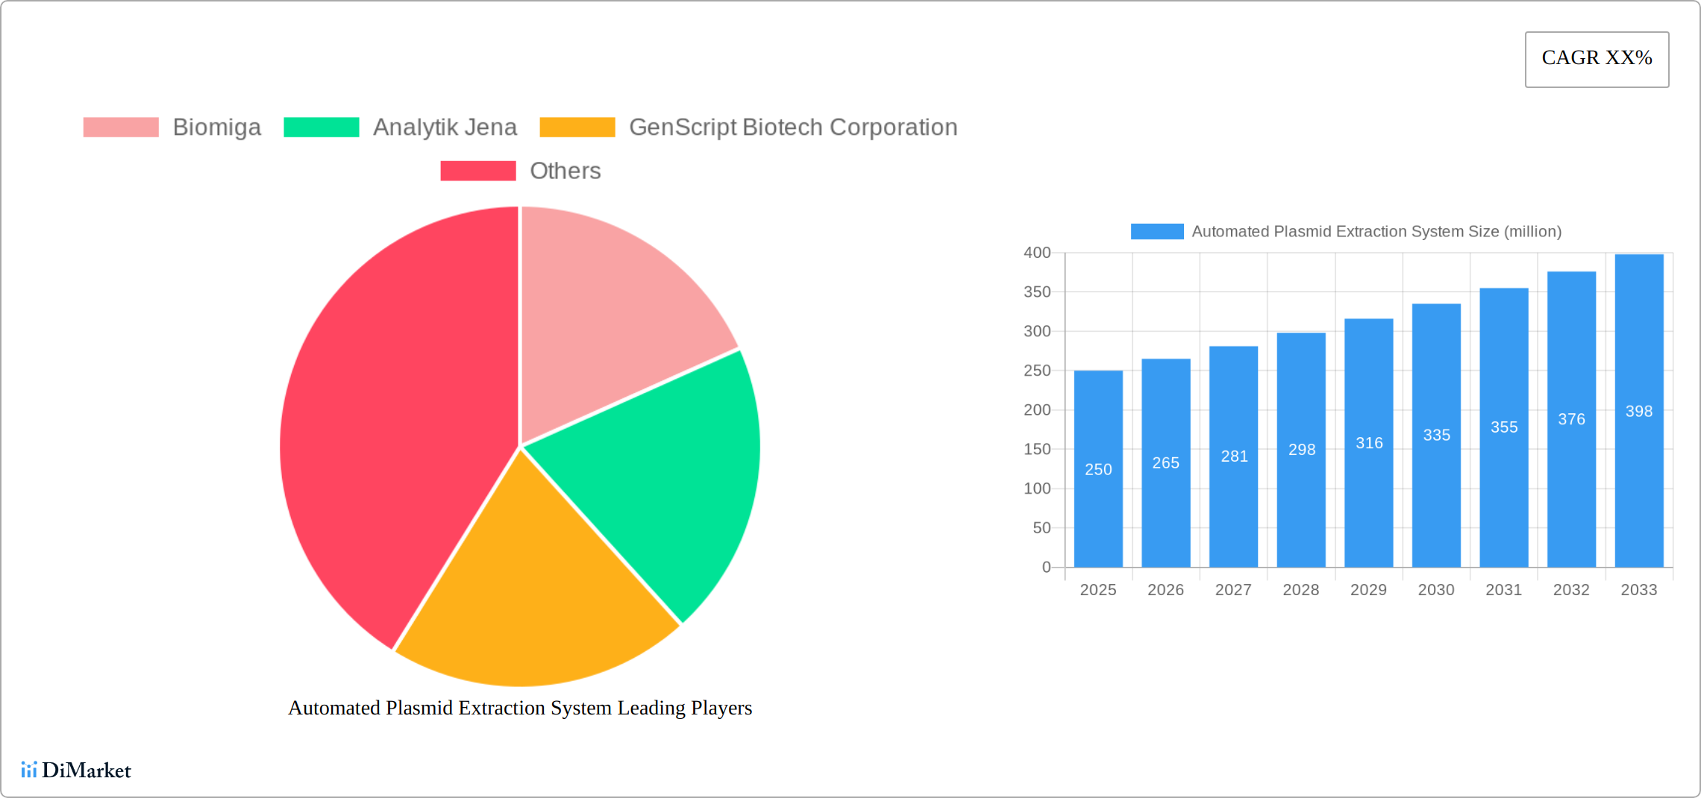Click the blue bar-chart legend icon
This screenshot has width=1701, height=798.
[1156, 231]
